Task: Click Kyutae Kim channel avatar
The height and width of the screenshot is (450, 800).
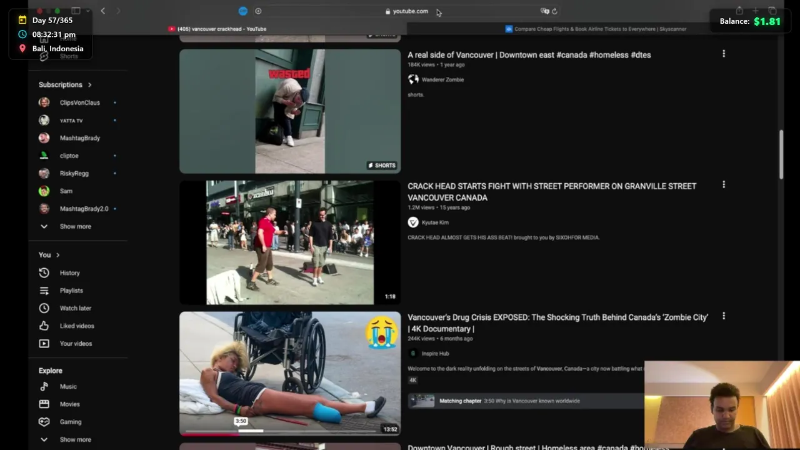Action: (413, 222)
